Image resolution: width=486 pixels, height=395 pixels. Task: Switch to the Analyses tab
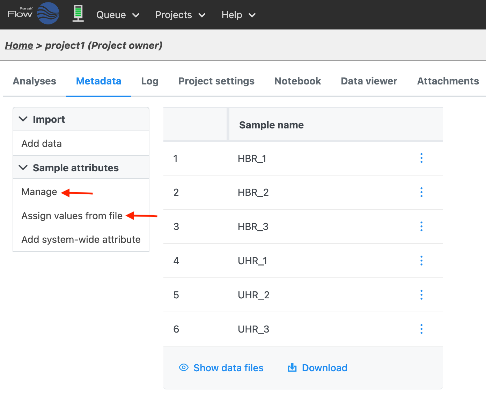pyautogui.click(x=35, y=81)
